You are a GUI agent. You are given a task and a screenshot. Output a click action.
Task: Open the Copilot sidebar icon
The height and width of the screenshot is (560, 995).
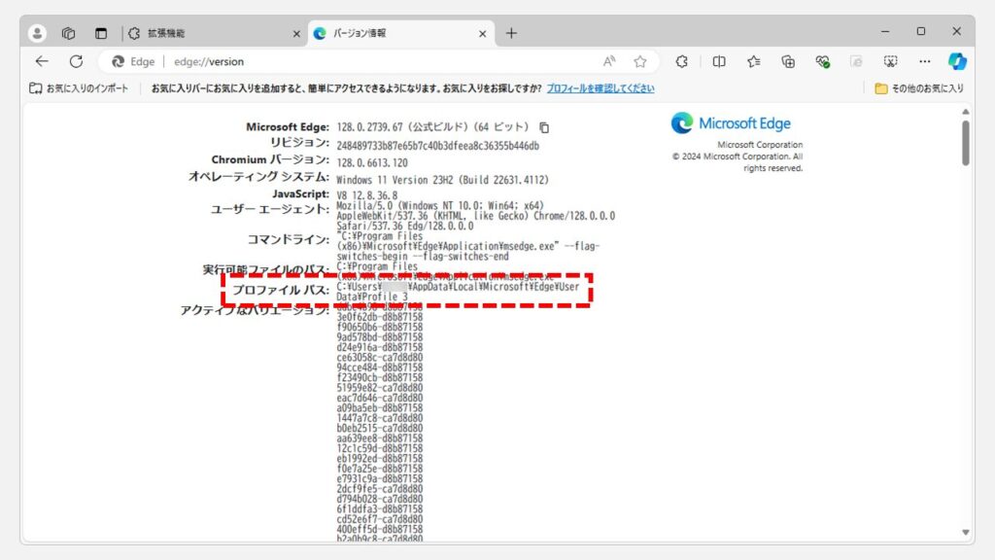(x=957, y=61)
